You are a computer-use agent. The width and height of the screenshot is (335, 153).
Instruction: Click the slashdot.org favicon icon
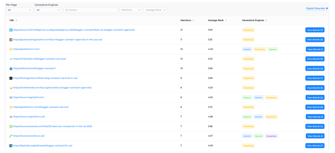(x=11, y=145)
